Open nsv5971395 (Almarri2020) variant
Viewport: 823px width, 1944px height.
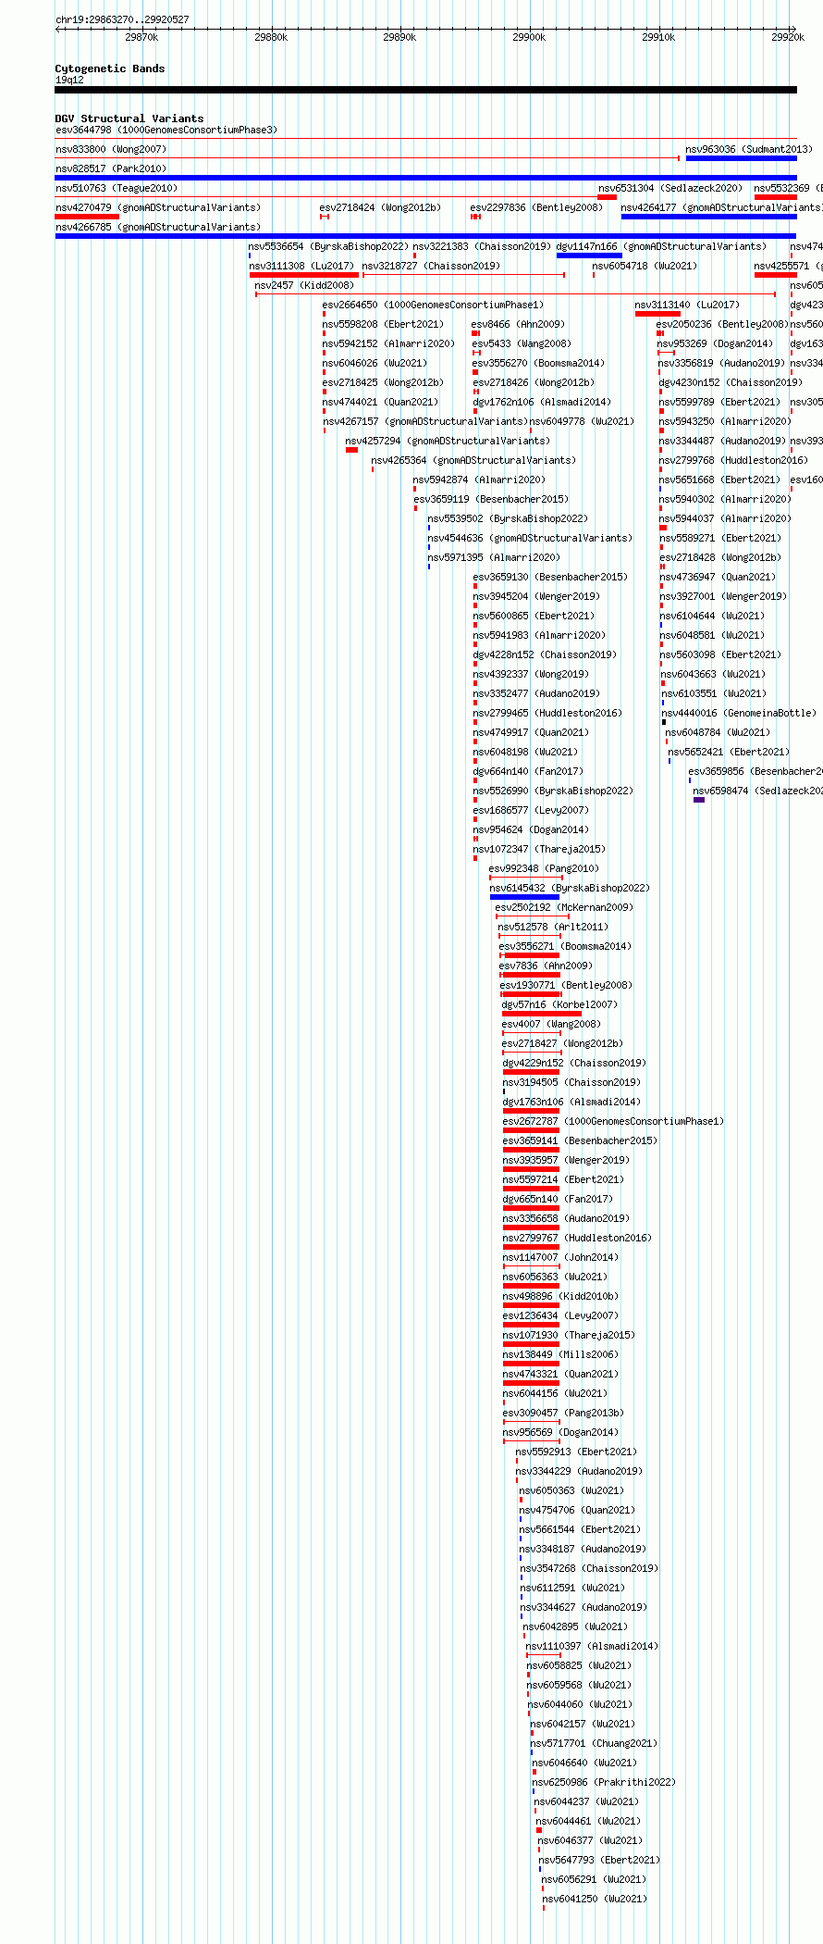[494, 557]
